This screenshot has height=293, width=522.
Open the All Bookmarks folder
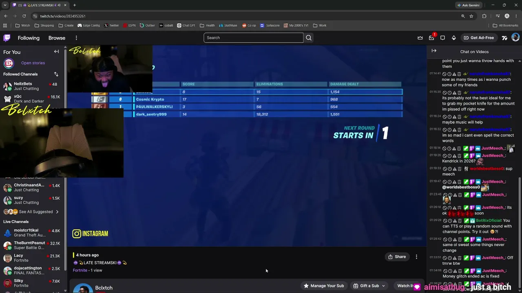click(x=505, y=25)
